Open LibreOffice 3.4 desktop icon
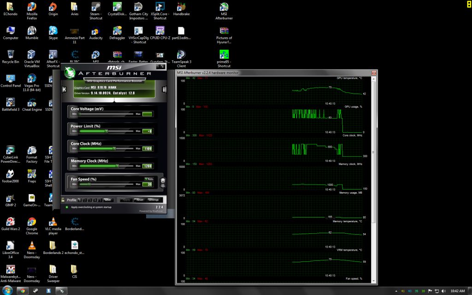 [x=11, y=250]
